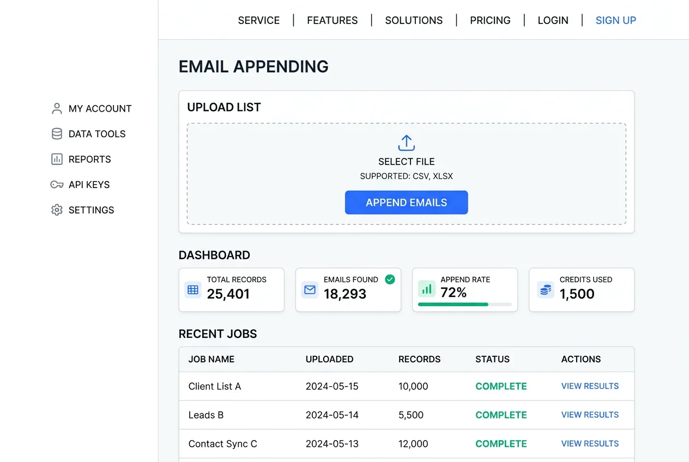Select the Data Tools database icon
689x462 pixels.
(x=57, y=133)
